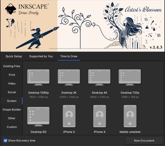Show the Print templates category

tap(12, 75)
